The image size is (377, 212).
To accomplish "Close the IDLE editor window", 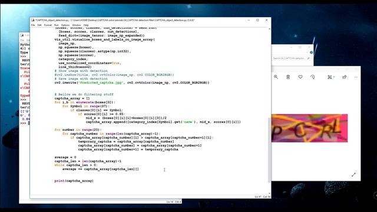I will pos(266,20).
